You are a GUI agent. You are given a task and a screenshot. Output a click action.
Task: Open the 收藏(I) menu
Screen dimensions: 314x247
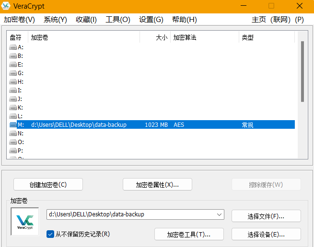(x=86, y=20)
